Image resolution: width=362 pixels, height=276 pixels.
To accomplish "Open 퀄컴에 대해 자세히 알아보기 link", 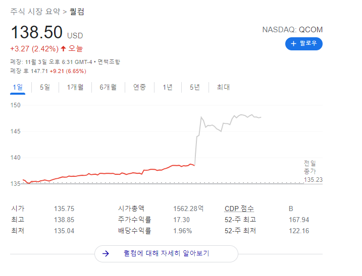I will (x=166, y=254).
